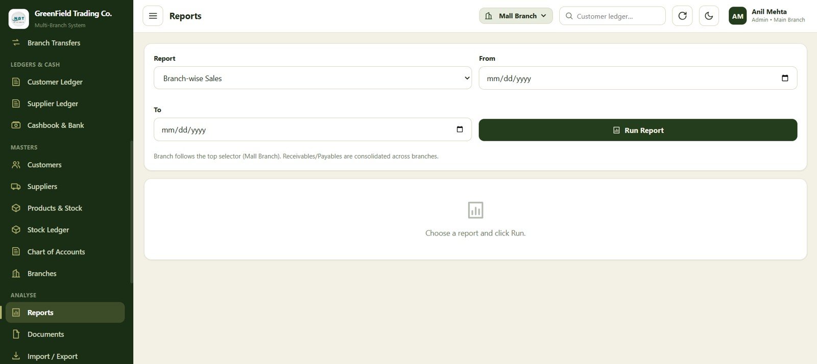Click the Cashbook & Bank icon
Image resolution: width=817 pixels, height=364 pixels.
click(x=16, y=125)
